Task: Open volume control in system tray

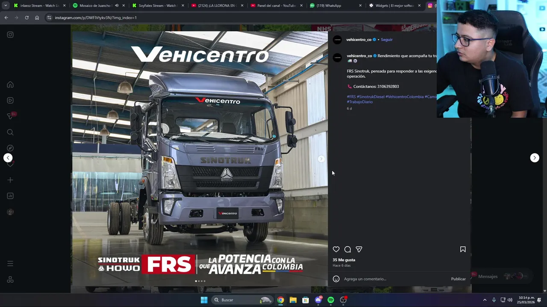Action: (x=510, y=300)
